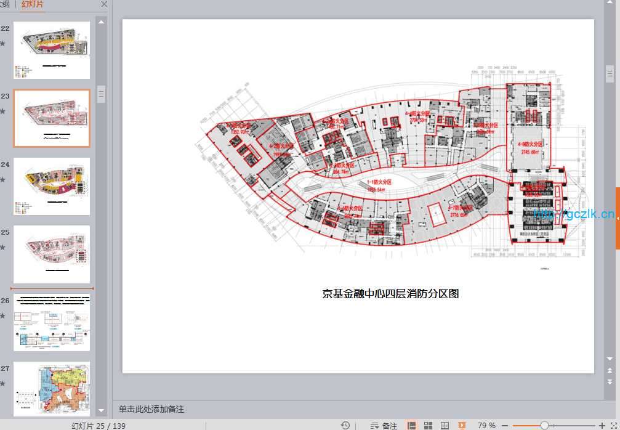The image size is (620, 430).
Task: Fit slide to window icon
Action: 613,426
